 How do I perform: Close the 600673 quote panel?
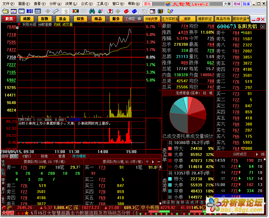pos(263,27)
